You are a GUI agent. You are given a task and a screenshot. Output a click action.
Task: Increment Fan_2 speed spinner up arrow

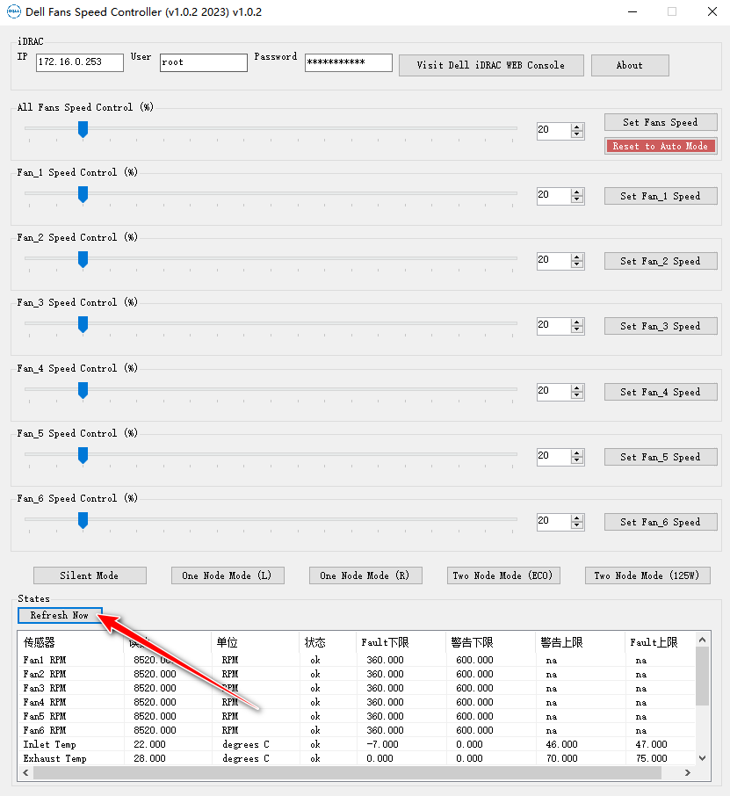point(576,257)
